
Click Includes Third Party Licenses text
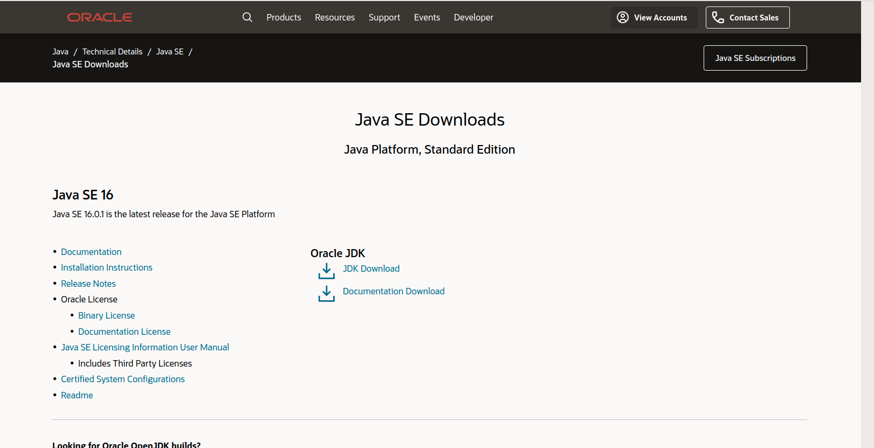point(135,363)
